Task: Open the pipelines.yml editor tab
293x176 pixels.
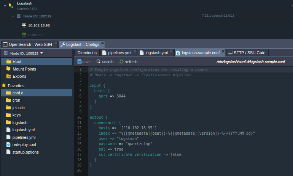Action: point(119,53)
